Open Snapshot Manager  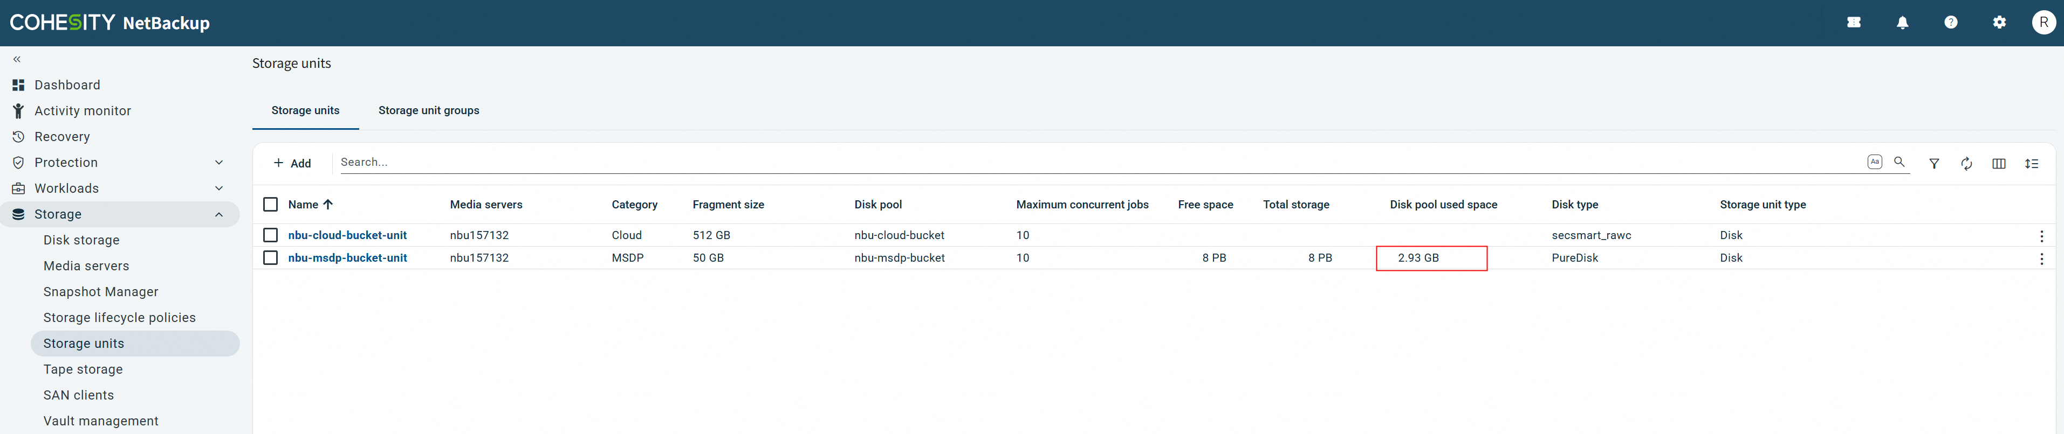tap(100, 292)
